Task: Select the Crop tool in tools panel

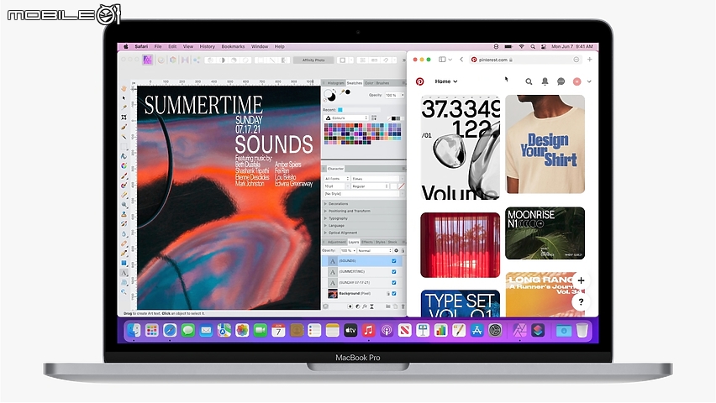Action: coord(124,118)
